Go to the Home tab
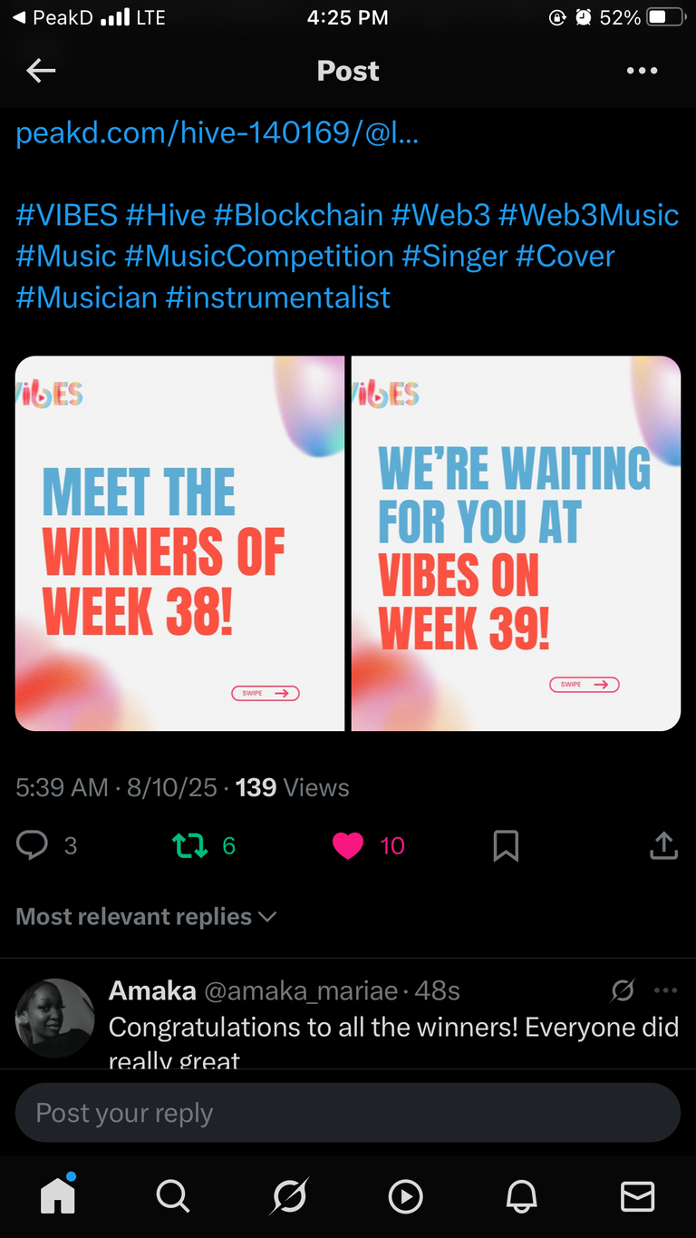This screenshot has height=1238, width=696. point(58,1196)
